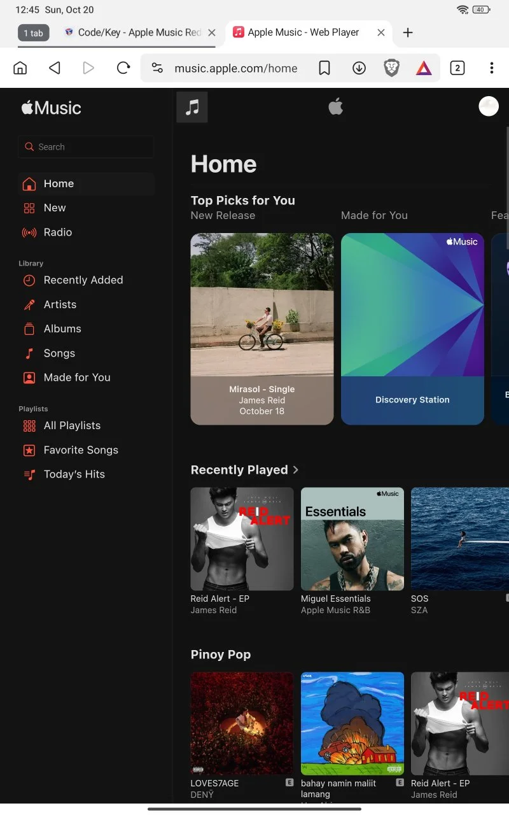Click the Radio broadcast icon in sidebar
509x815 pixels.
click(x=29, y=232)
